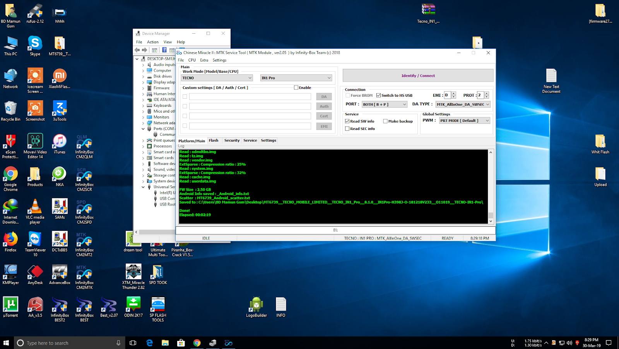The image size is (619, 349).
Task: Switch to Flash tab
Action: (x=214, y=140)
